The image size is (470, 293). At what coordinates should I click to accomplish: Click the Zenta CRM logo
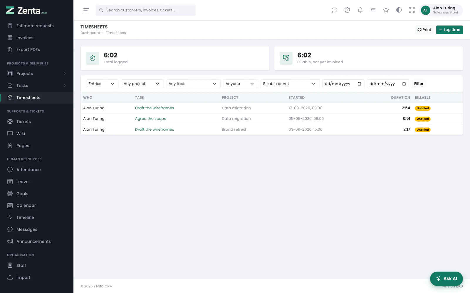[x=26, y=11]
